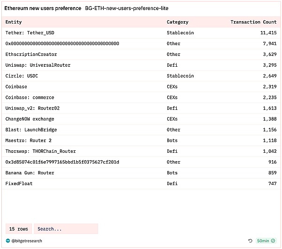This screenshot has width=282, height=249.
Task: Click the 50min freshness check badge
Action: pos(266,241)
